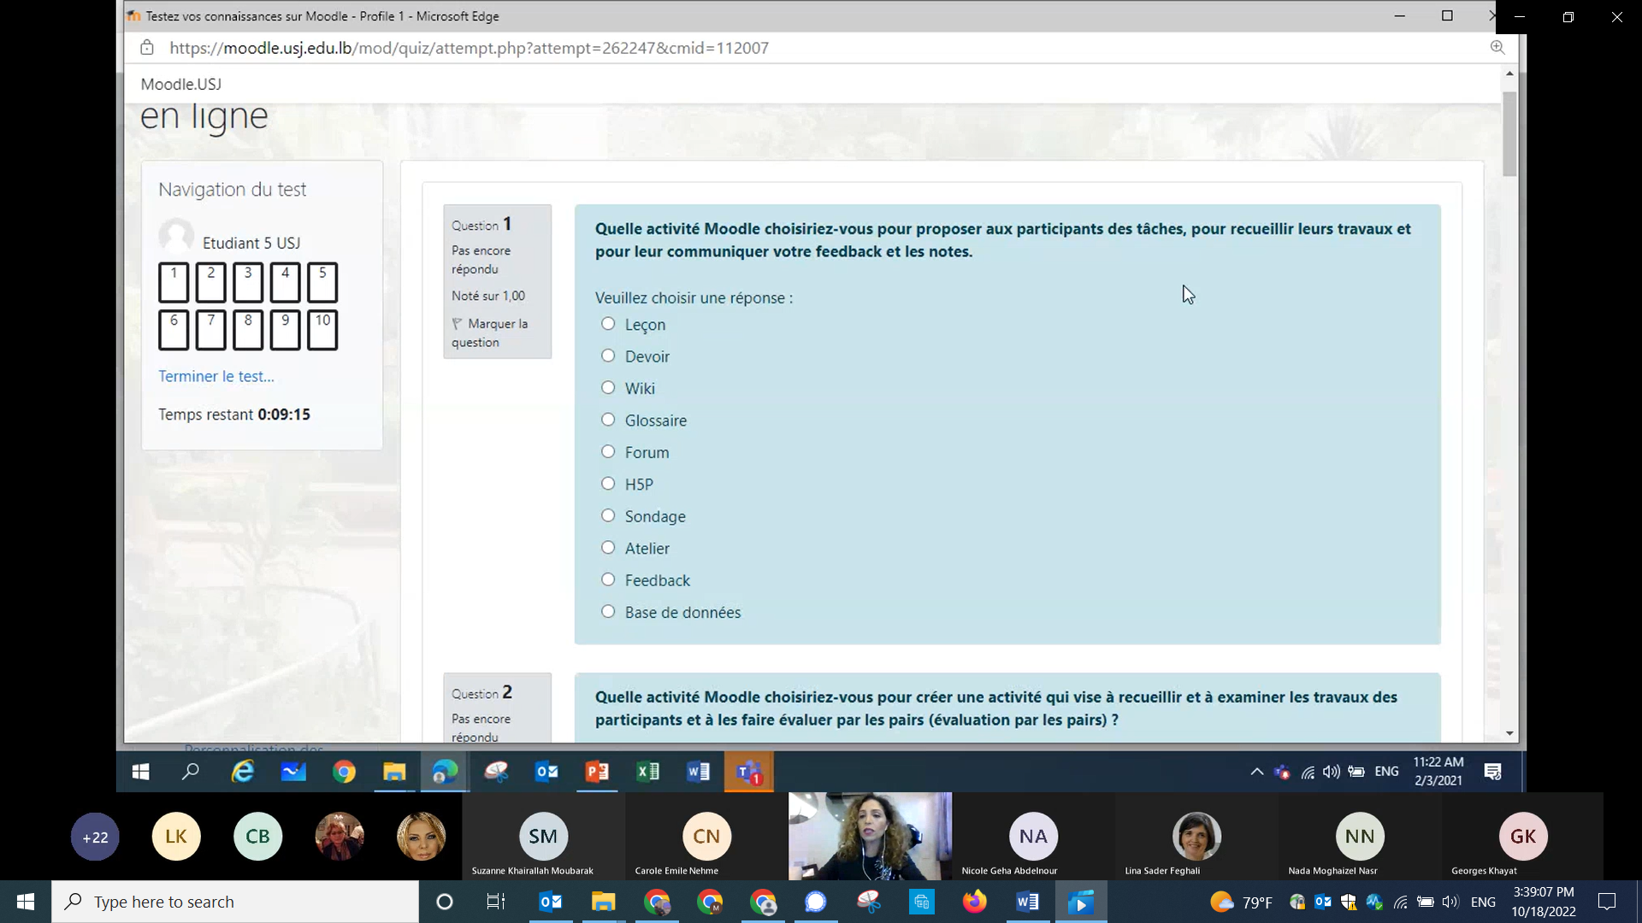Choose the Wiki radio option

[608, 388]
